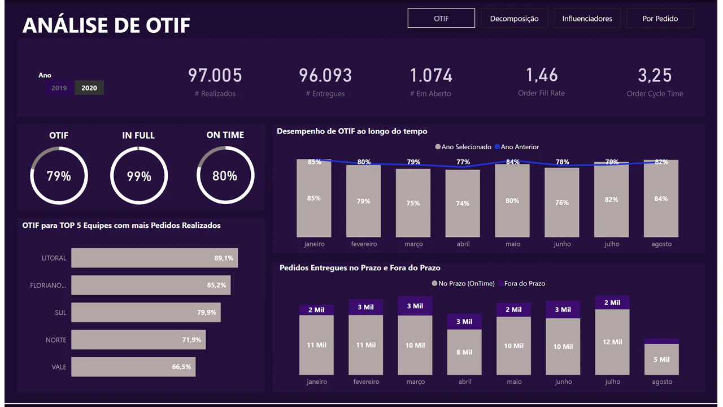Switch to the OTIF tab
The height and width of the screenshot is (407, 723).
(441, 19)
